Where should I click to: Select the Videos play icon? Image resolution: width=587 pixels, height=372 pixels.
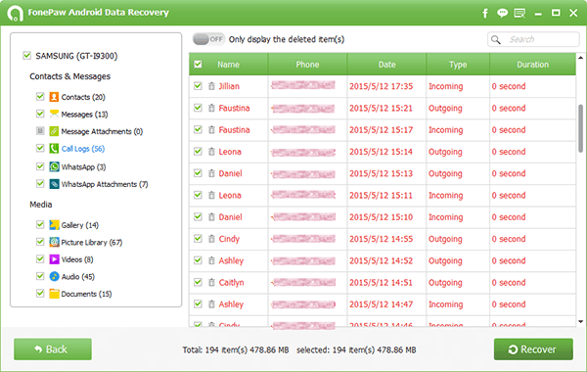click(x=54, y=259)
